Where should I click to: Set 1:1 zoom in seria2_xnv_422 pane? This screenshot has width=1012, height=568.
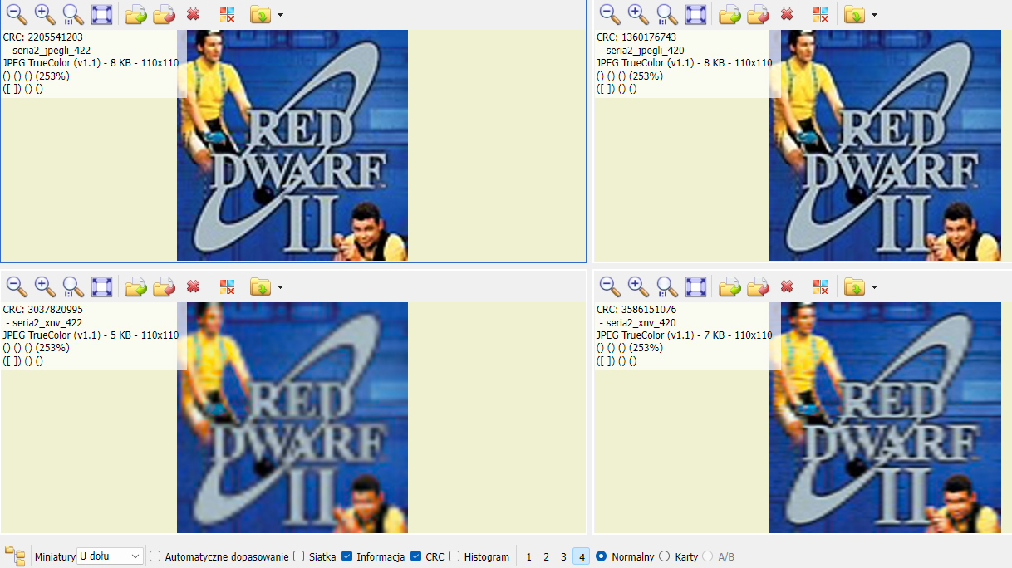coord(73,286)
